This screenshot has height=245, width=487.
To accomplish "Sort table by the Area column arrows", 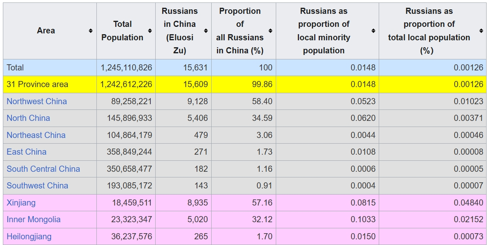I will click(90, 31).
